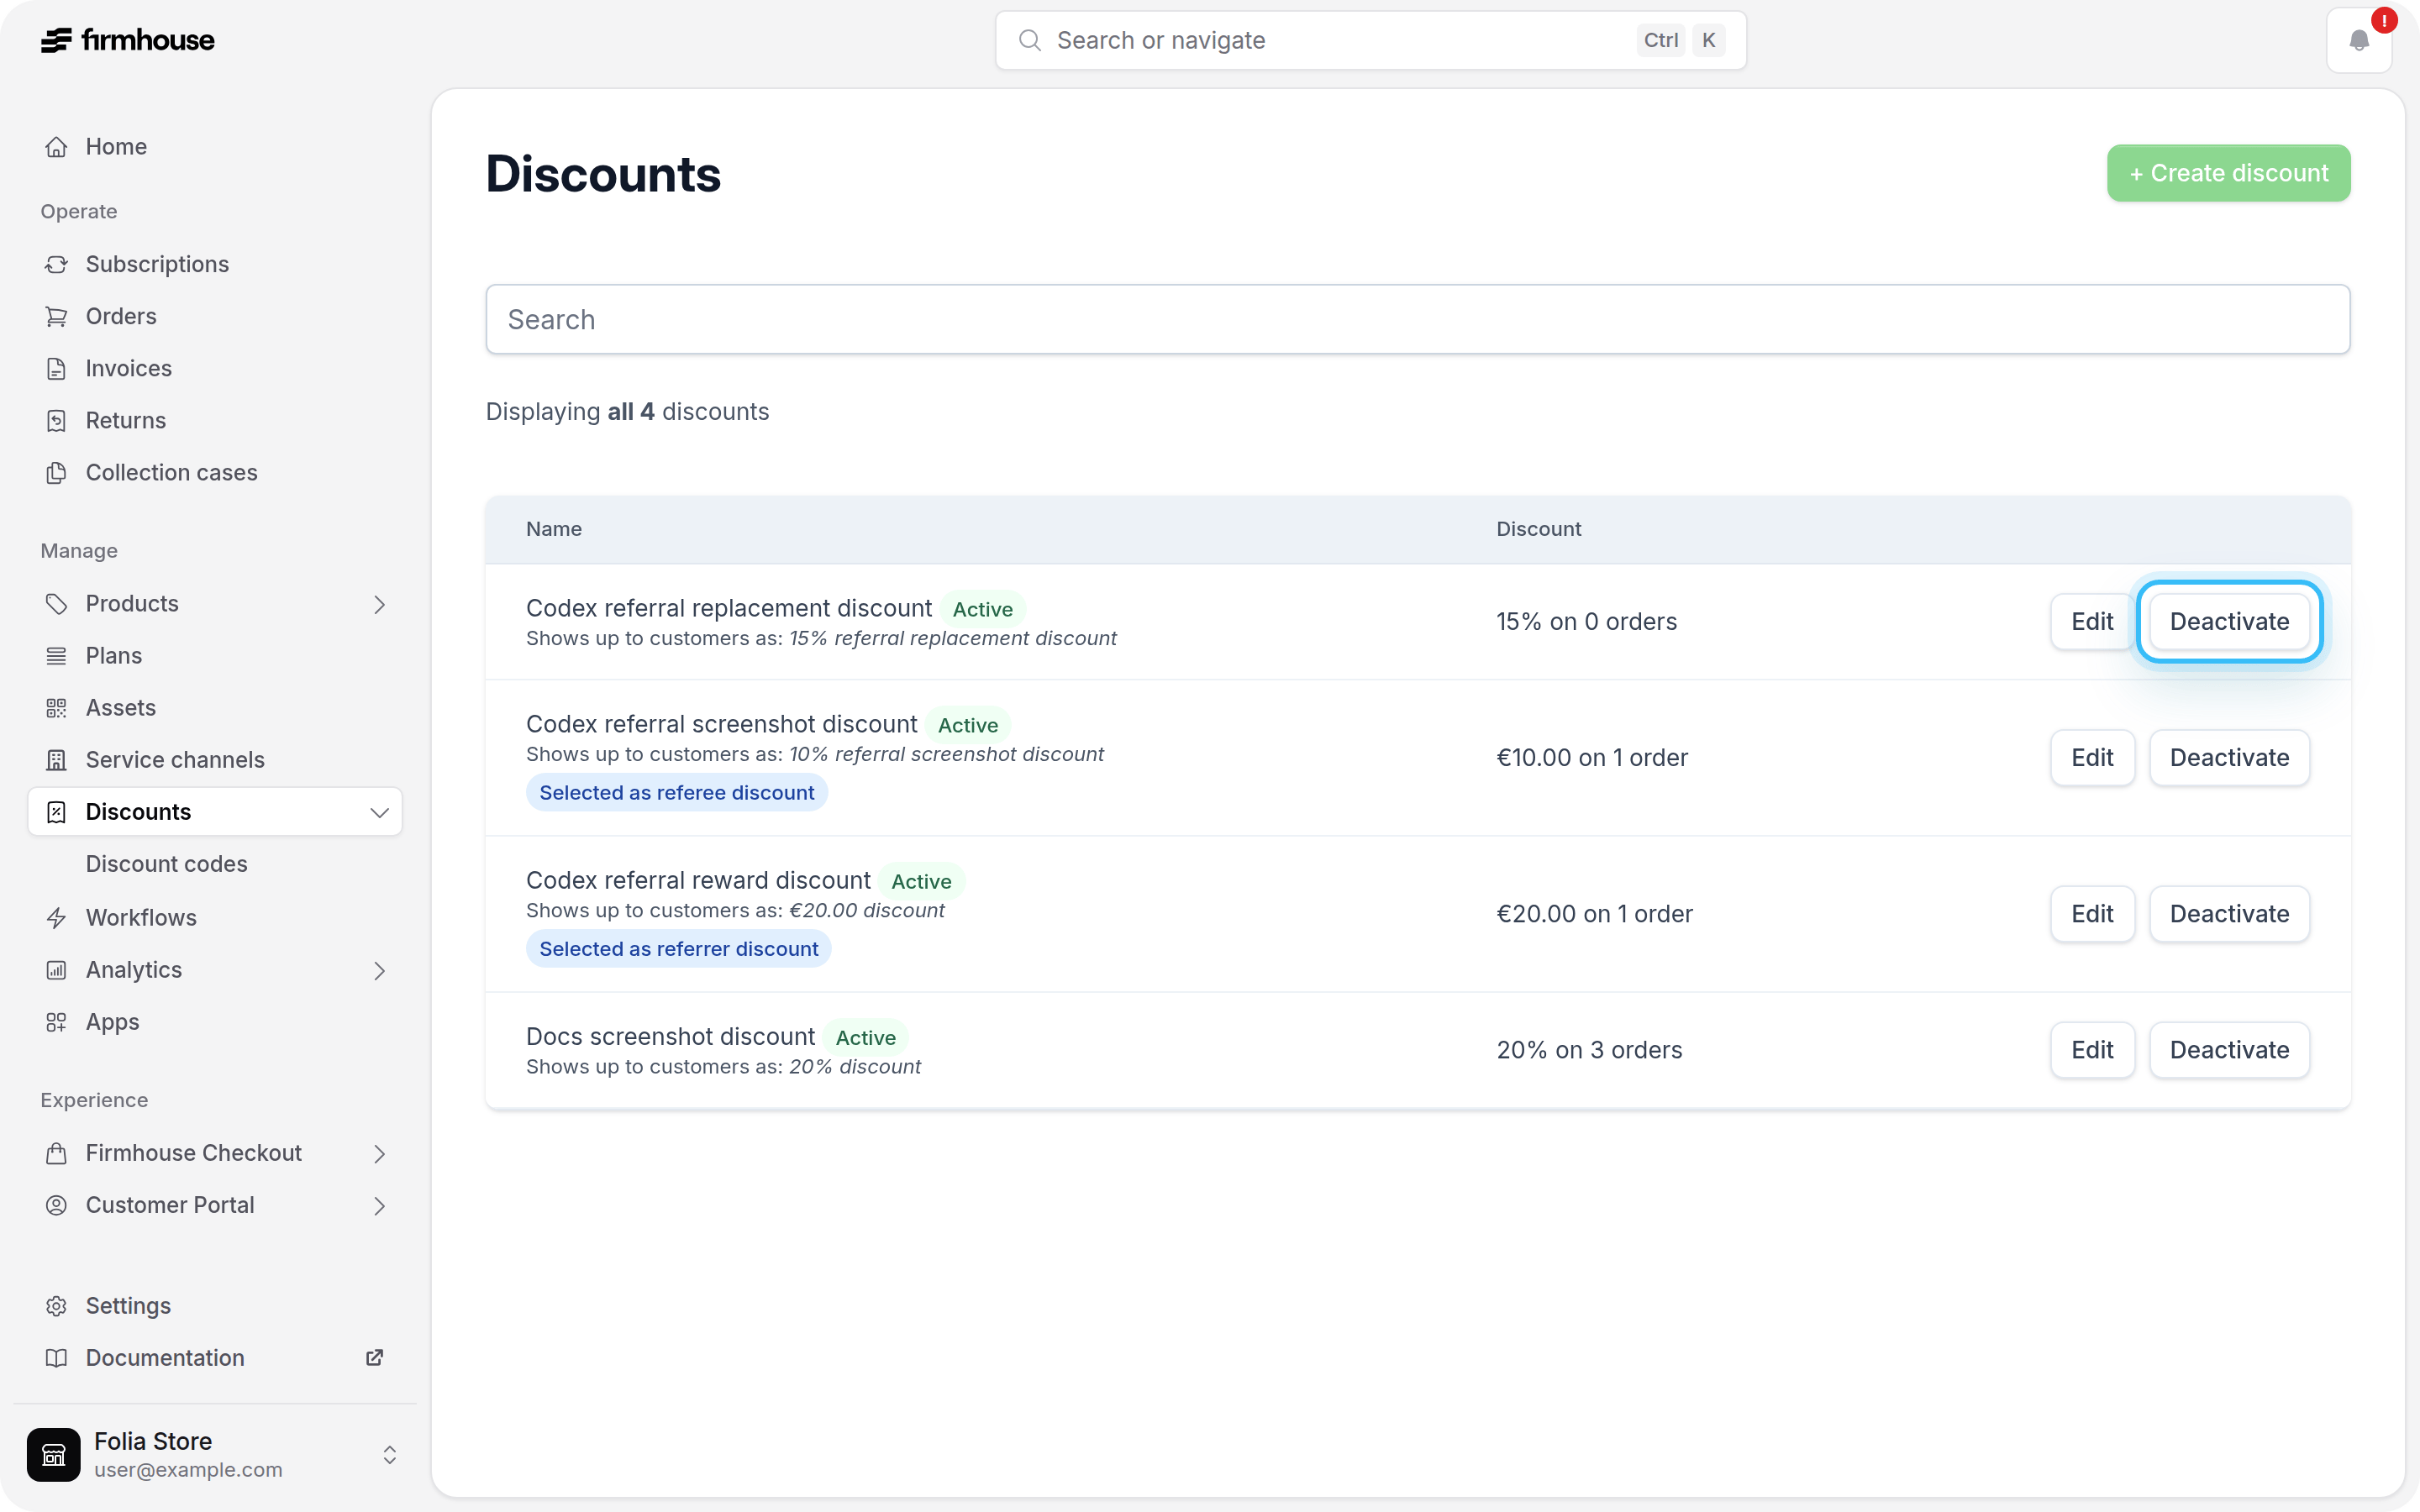2420x1512 pixels.
Task: Click the Folia Store avatar icon
Action: (54, 1454)
